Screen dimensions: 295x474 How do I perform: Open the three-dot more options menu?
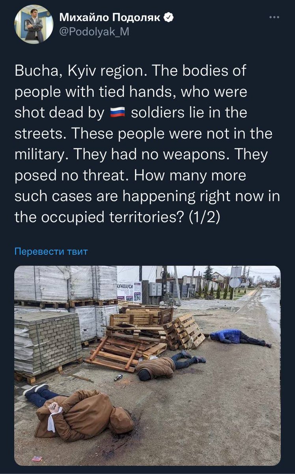[x=274, y=17]
